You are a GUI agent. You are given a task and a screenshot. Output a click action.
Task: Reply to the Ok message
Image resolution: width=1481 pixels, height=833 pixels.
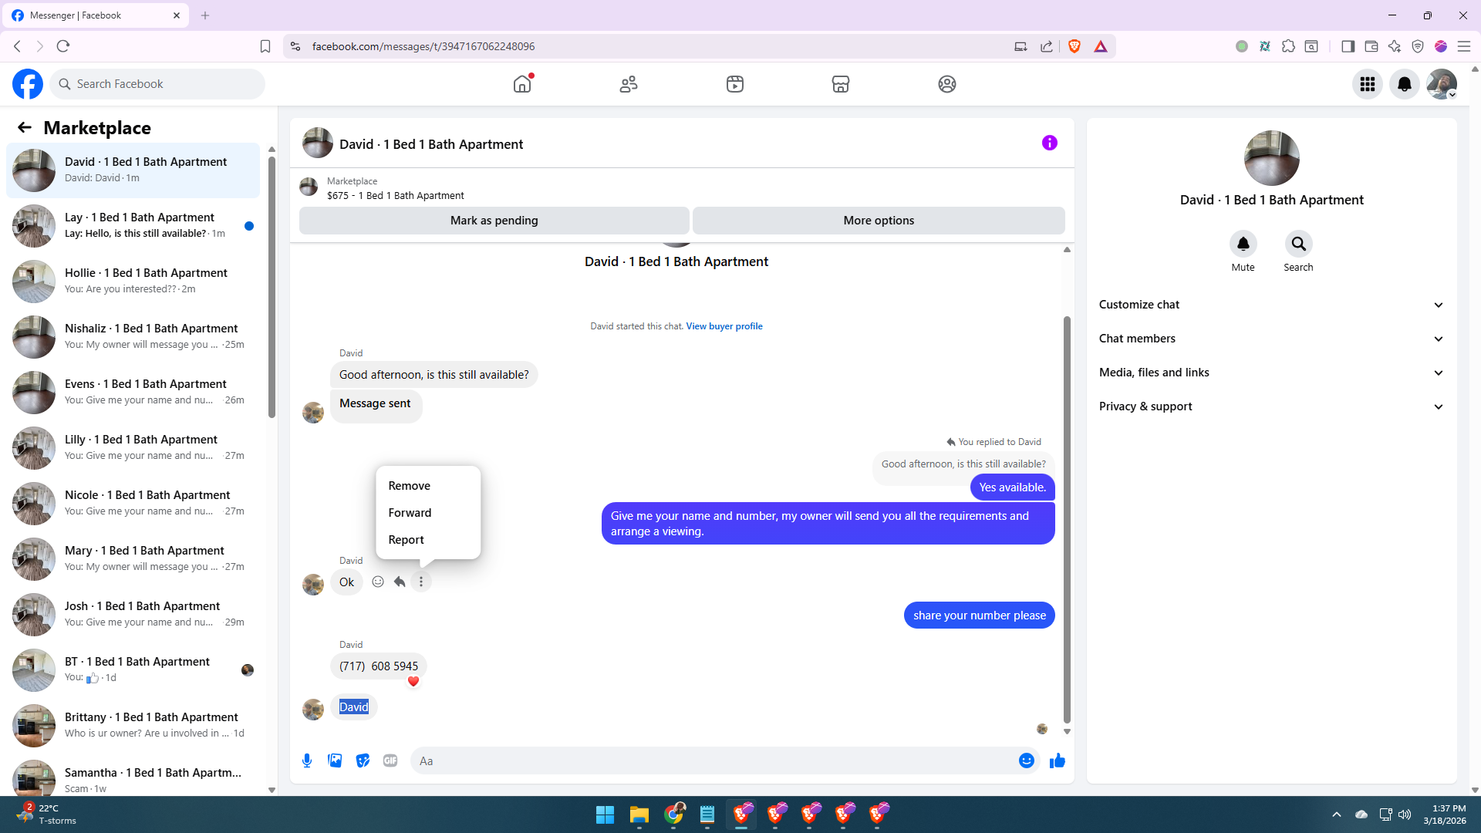click(400, 582)
